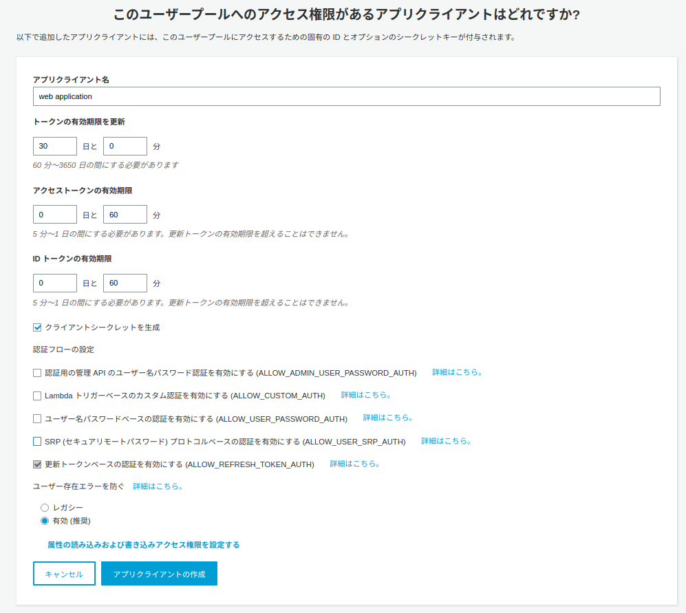Toggle ALLOW_REFRESH_TOKEN_AUTH checkbox off
The height and width of the screenshot is (613, 686).
pyautogui.click(x=37, y=464)
